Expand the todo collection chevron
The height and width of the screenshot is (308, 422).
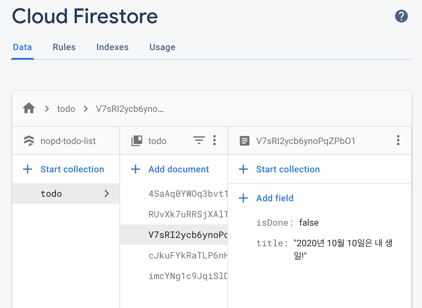coord(107,194)
